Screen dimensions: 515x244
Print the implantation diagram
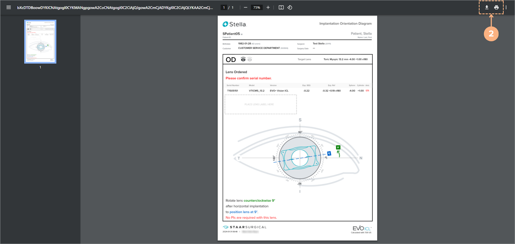tap(496, 7)
